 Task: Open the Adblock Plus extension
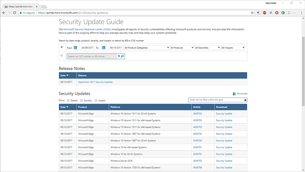tap(265, 13)
